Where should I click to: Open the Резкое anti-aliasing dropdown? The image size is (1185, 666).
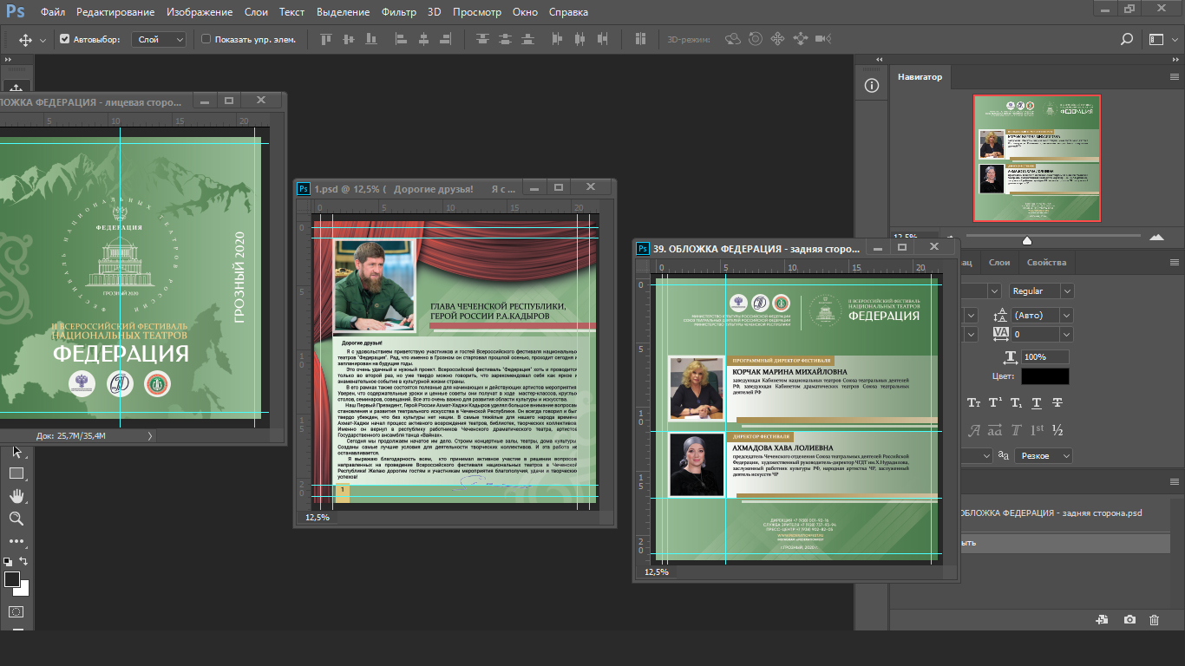(x=1044, y=455)
